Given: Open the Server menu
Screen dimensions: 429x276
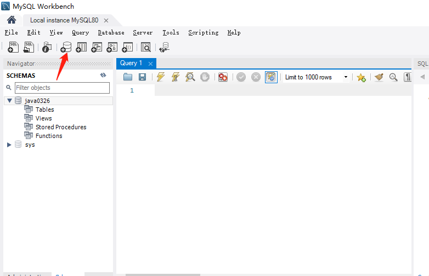Looking at the screenshot, I should coord(143,32).
